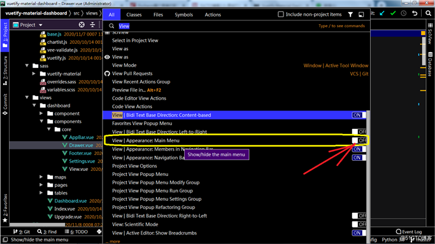Image resolution: width=435 pixels, height=244 pixels.
Task: Open the Commit tool window strip
Action: (5, 104)
